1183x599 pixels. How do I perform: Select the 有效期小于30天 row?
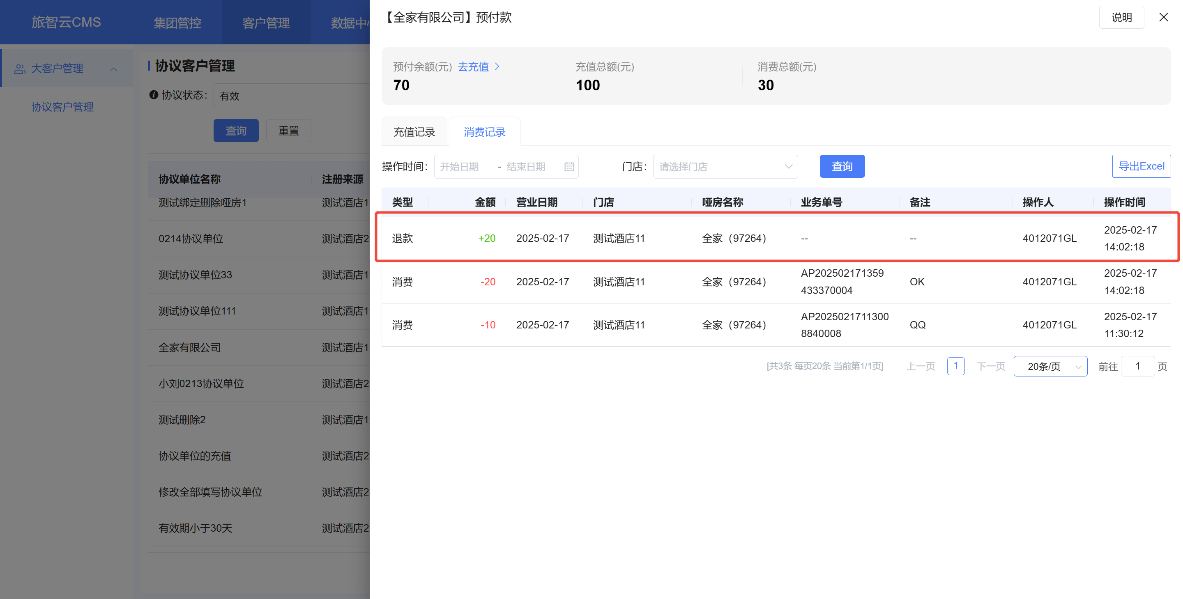[259, 528]
